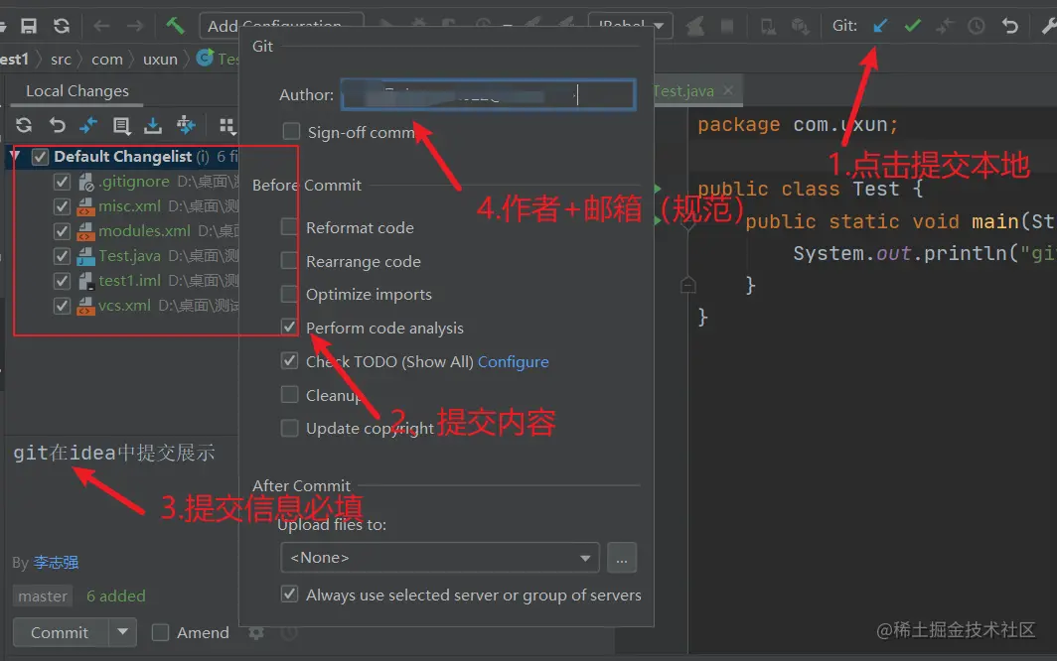Enable the Update copyright checkbox
Viewport: 1057px width, 661px height.
(x=289, y=428)
